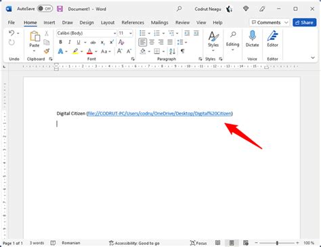Toggle Underline formatting

[79, 42]
